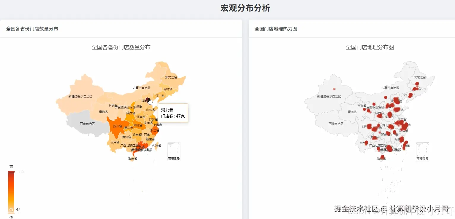Select 青海省 label on the right heat map
The height and width of the screenshot is (219, 455).
tap(352, 112)
